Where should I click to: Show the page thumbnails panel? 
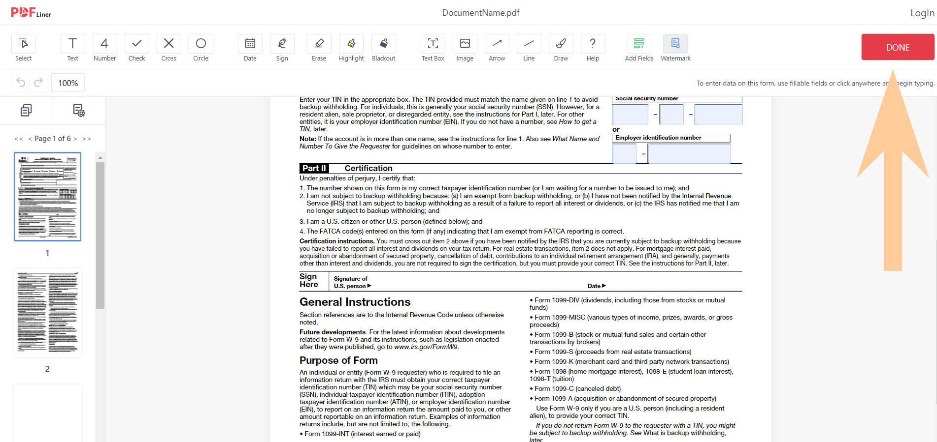[26, 110]
